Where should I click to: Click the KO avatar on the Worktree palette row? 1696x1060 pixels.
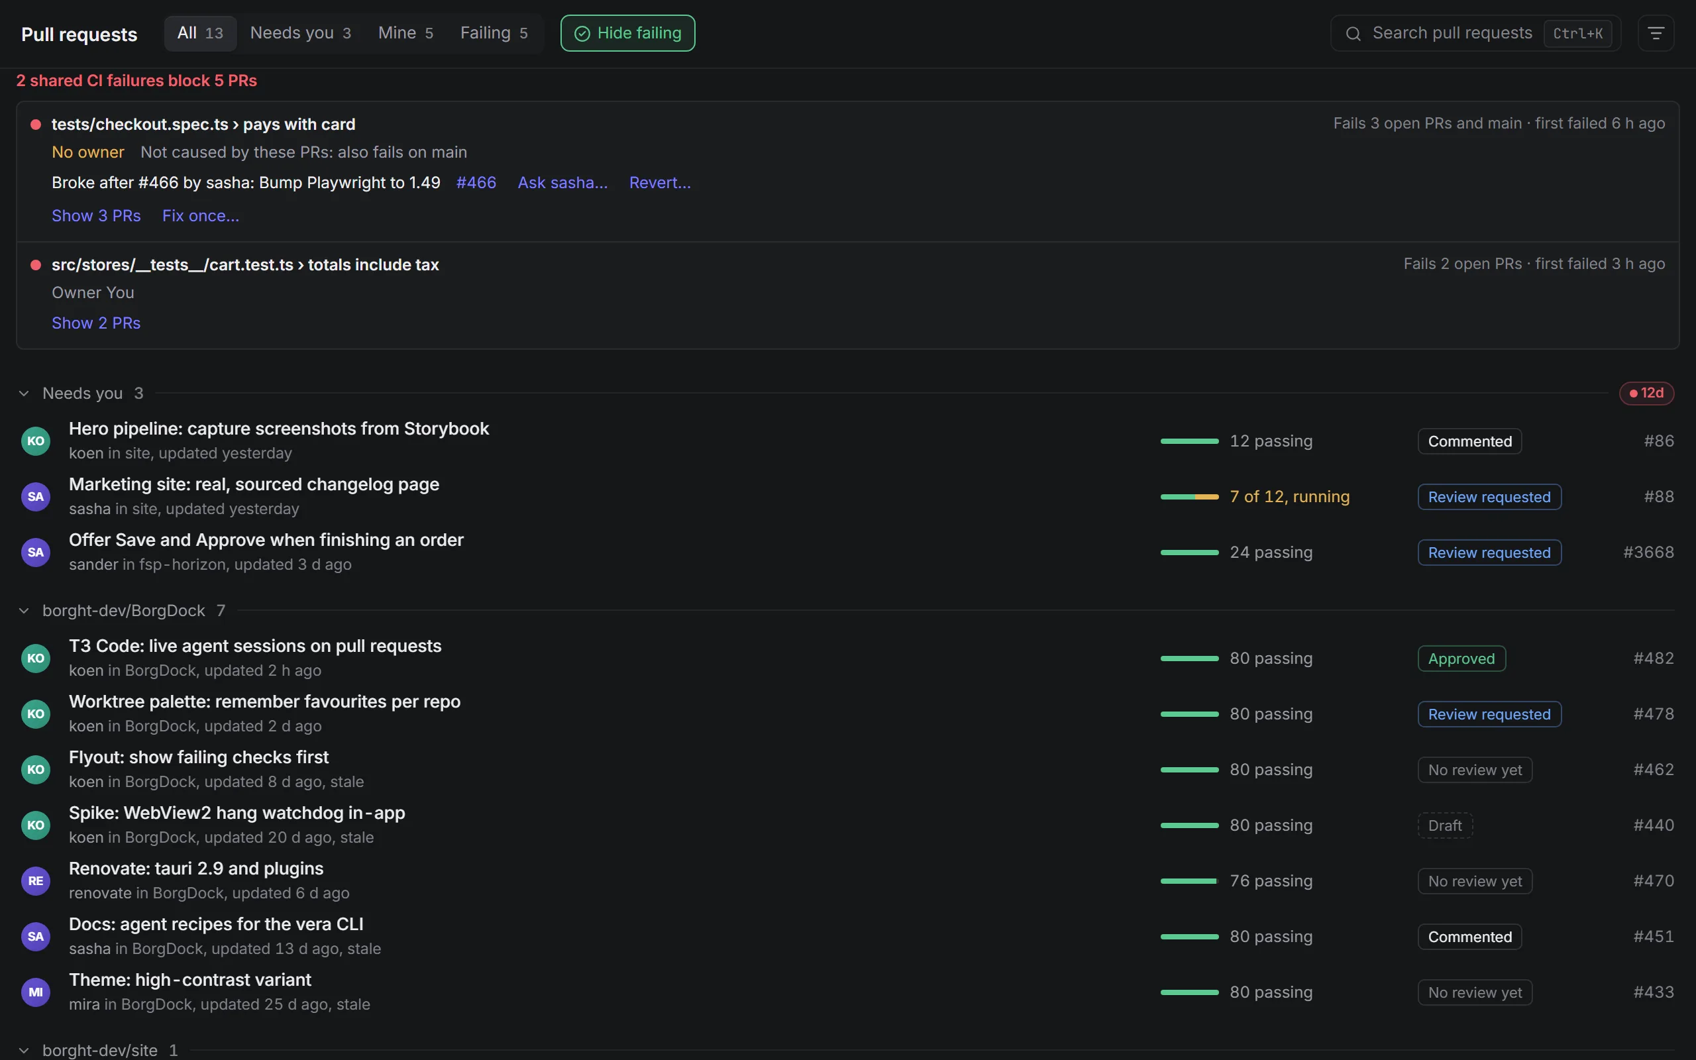click(x=36, y=714)
